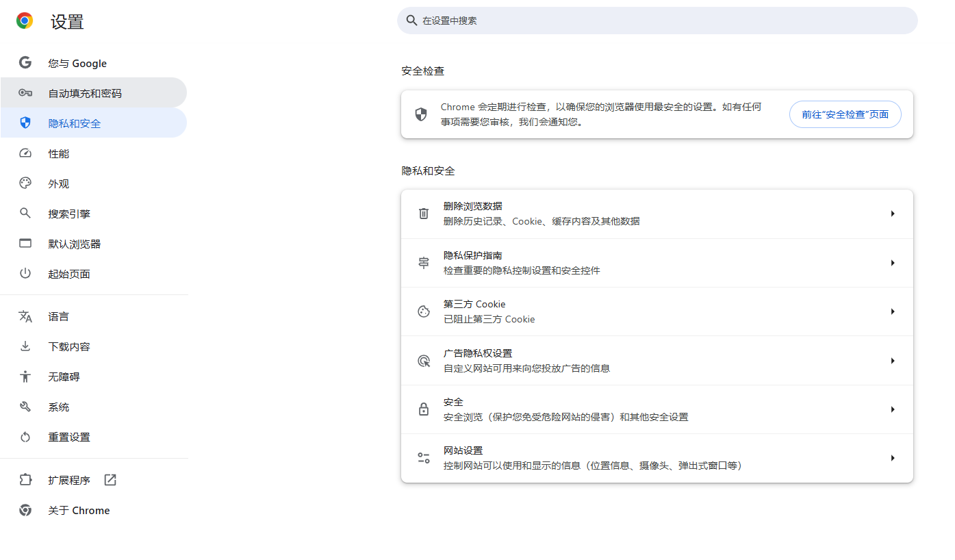The width and height of the screenshot is (955, 560).
Task: Click the trash can icon for 删除浏览数据
Action: 424,214
